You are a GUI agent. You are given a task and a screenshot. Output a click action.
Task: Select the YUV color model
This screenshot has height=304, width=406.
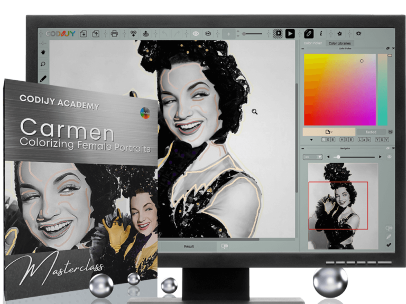pyautogui.click(x=382, y=139)
